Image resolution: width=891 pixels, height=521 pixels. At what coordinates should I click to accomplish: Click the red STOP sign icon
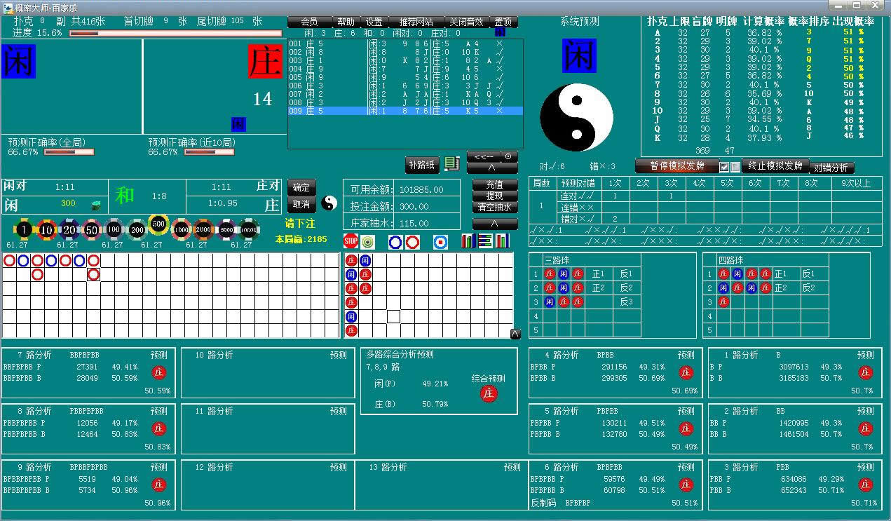click(x=351, y=242)
